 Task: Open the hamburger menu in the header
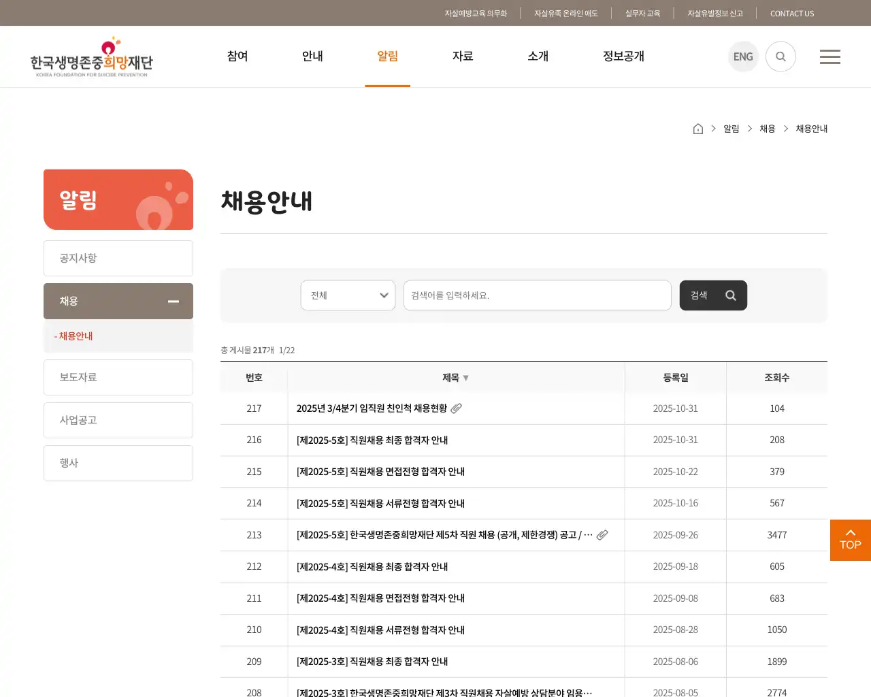[829, 56]
